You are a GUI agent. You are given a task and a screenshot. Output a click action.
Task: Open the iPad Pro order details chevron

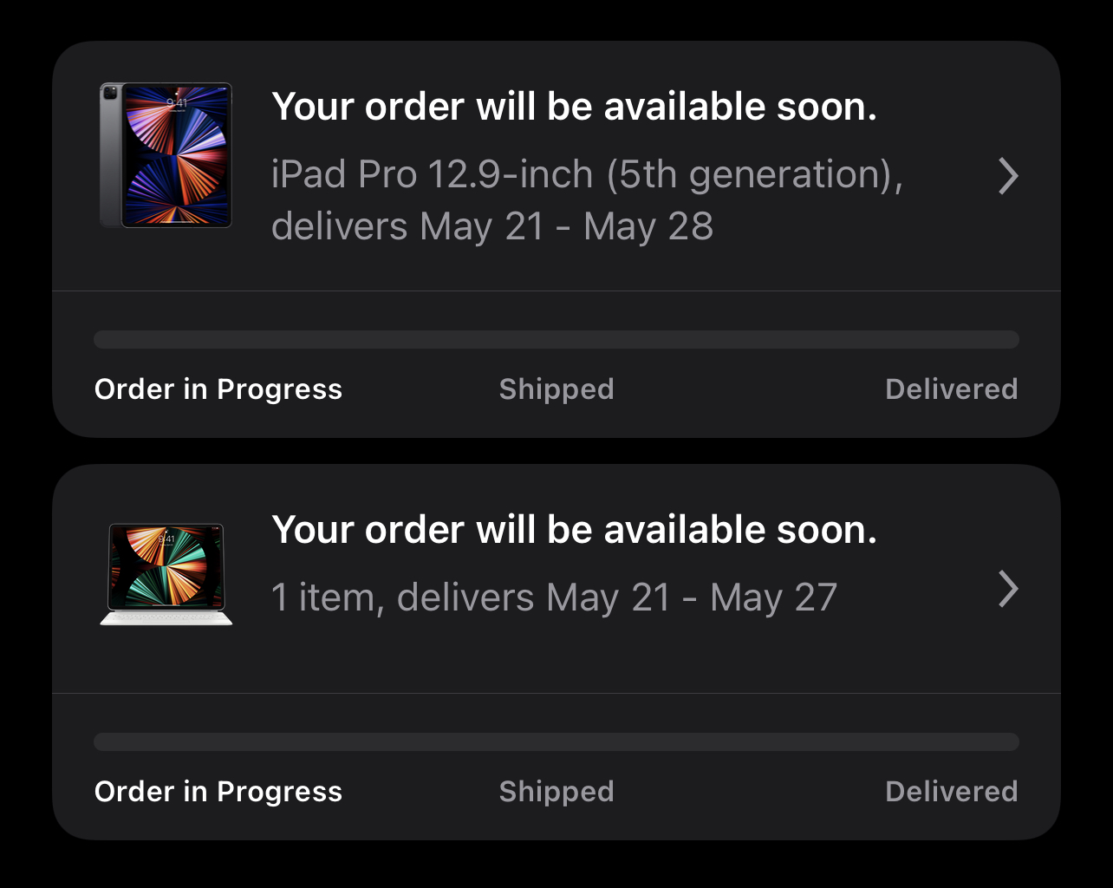1007,176
